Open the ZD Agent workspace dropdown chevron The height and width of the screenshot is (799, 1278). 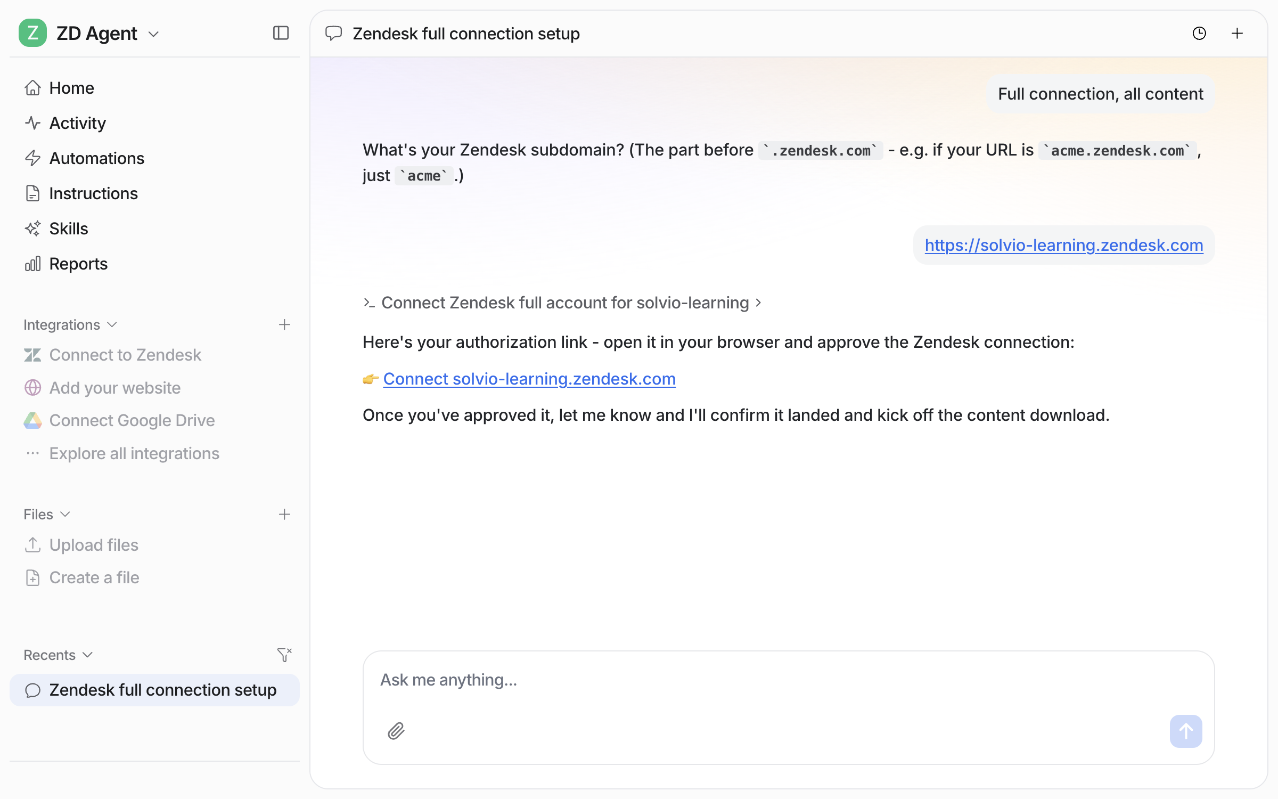click(153, 35)
